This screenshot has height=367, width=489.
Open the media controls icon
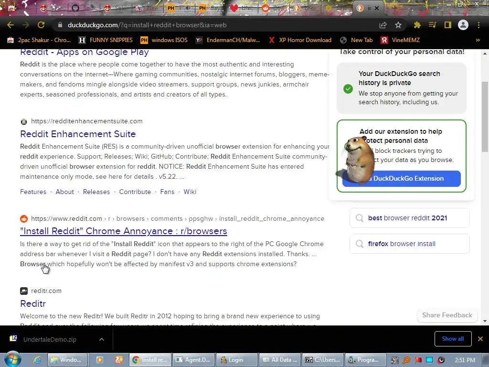433,25
